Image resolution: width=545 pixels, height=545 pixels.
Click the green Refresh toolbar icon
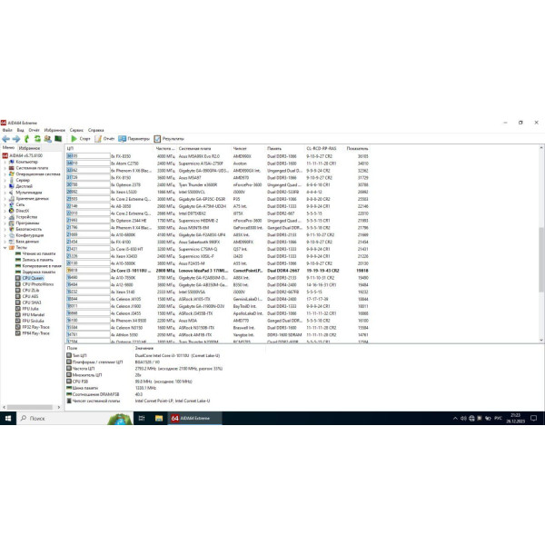point(37,139)
